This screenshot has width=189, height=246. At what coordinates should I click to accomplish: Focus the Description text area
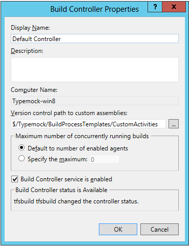point(95,69)
